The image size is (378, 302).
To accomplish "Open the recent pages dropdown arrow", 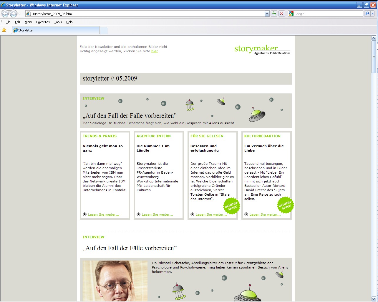I will pyautogui.click(x=20, y=14).
